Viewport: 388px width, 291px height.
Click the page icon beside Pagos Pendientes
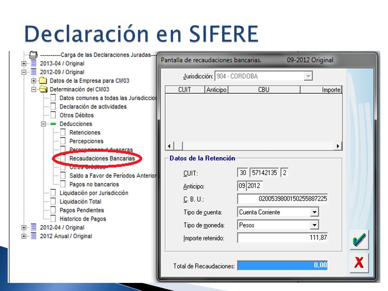click(x=53, y=210)
